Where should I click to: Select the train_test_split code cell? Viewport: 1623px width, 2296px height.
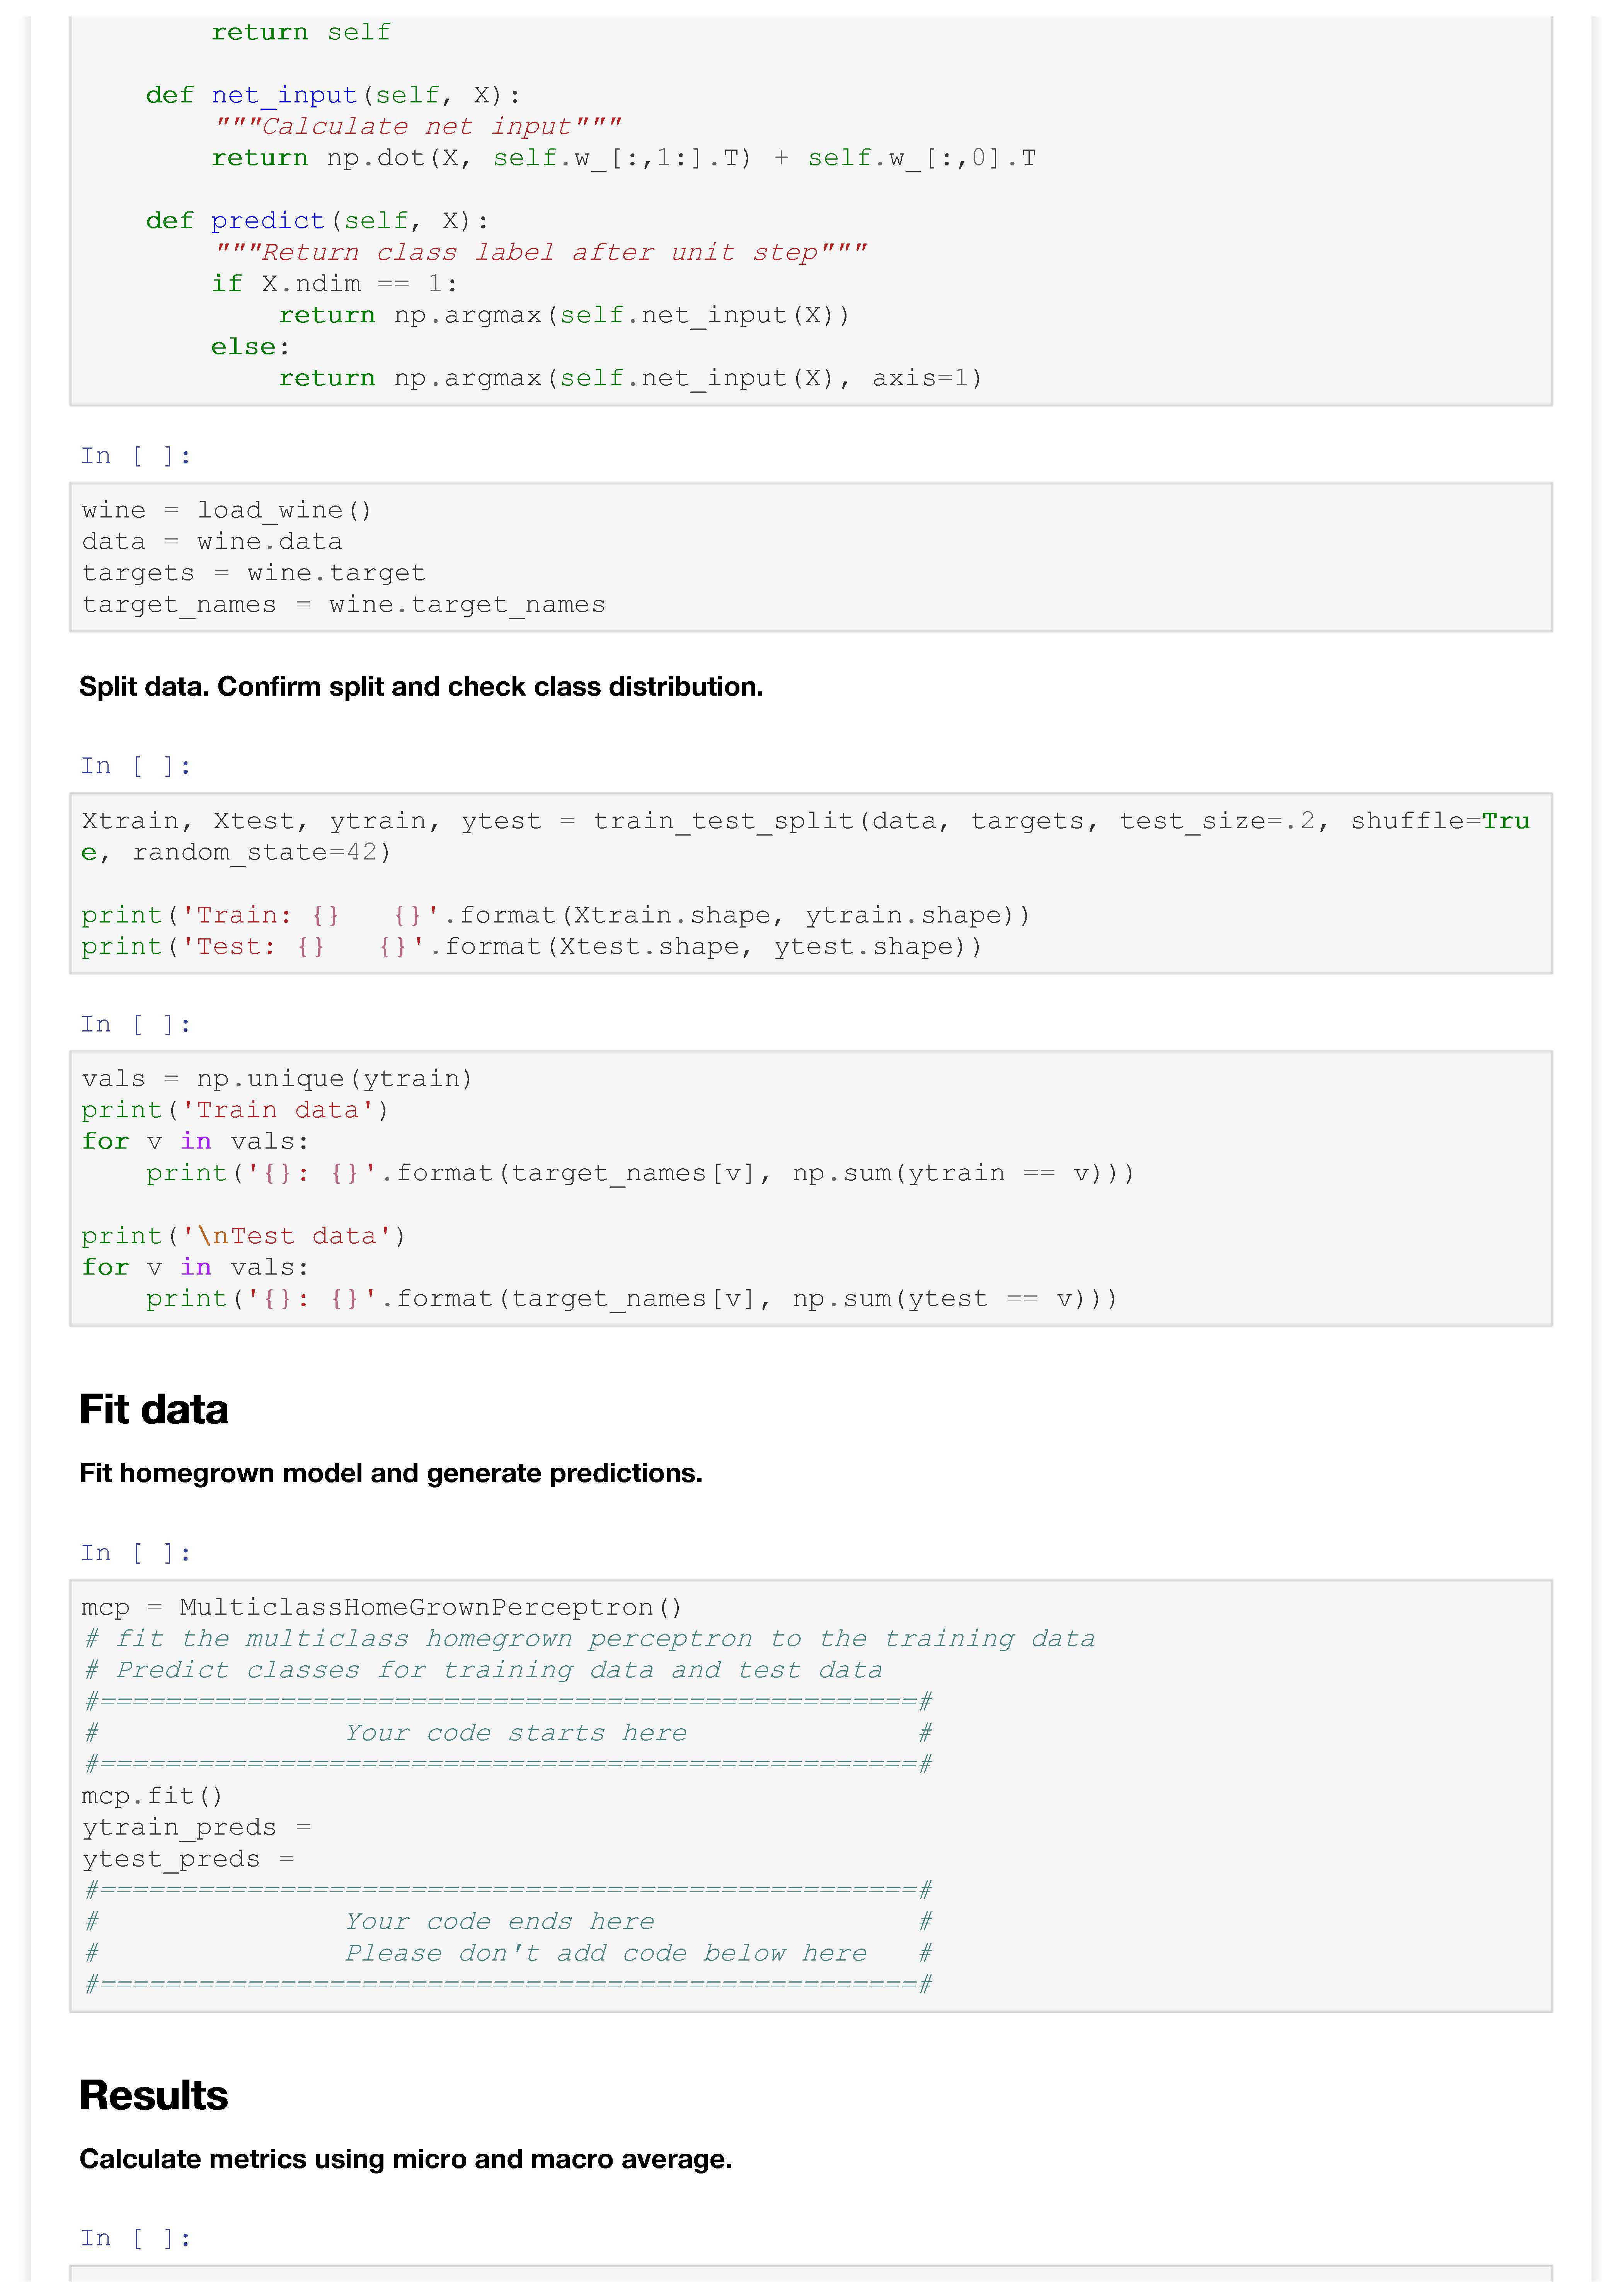(x=810, y=883)
